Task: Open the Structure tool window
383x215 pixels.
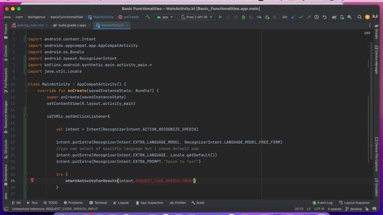Action: pos(6,149)
